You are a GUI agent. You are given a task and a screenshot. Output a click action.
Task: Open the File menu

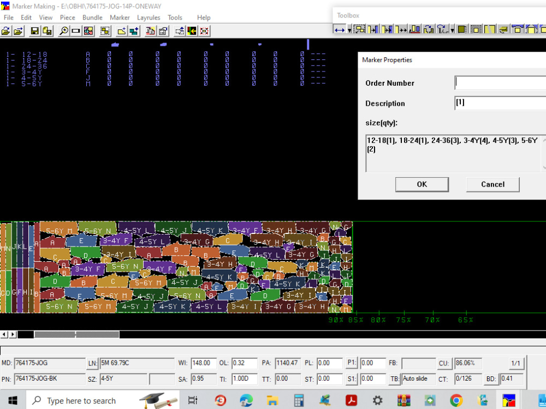click(9, 17)
